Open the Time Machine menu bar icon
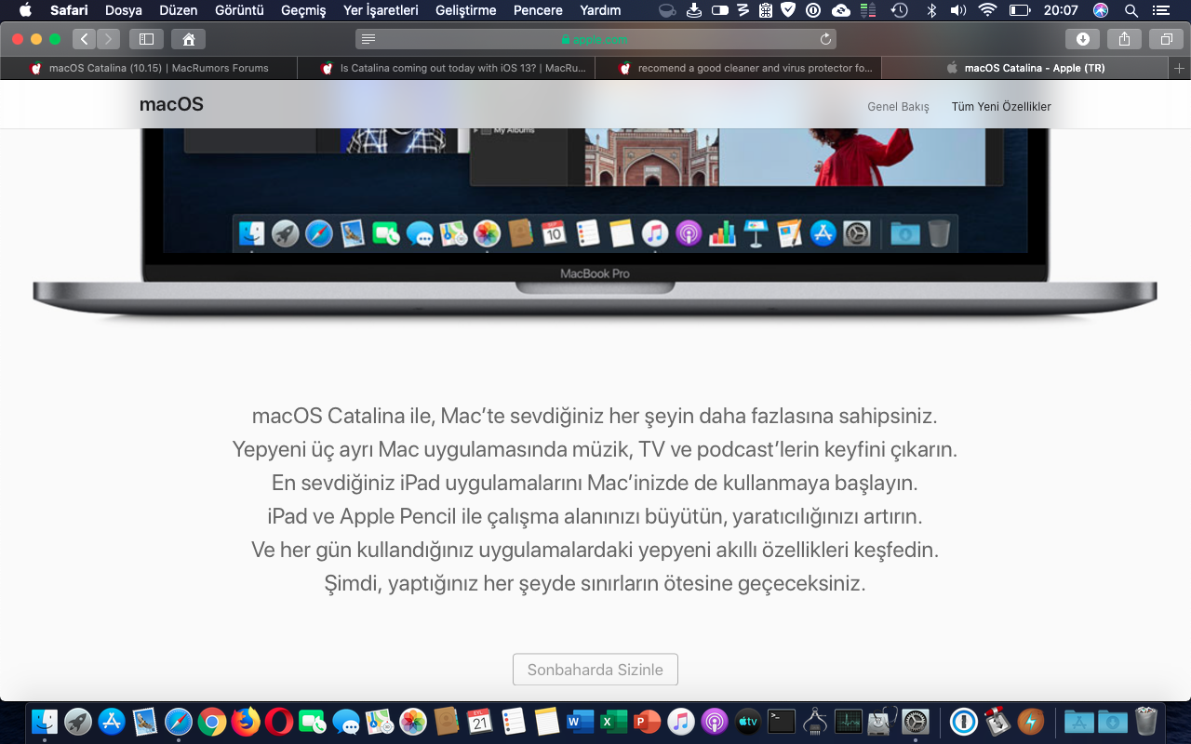This screenshot has height=744, width=1191. pyautogui.click(x=899, y=10)
